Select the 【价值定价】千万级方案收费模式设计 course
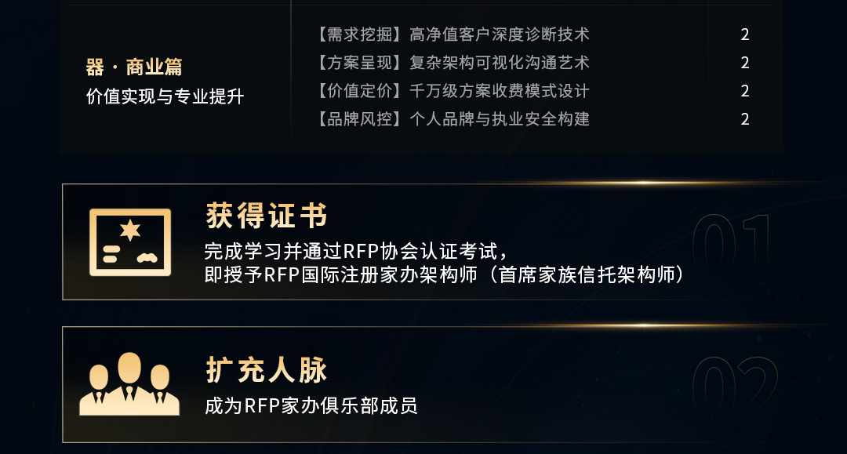The width and height of the screenshot is (847, 454). coord(452,91)
